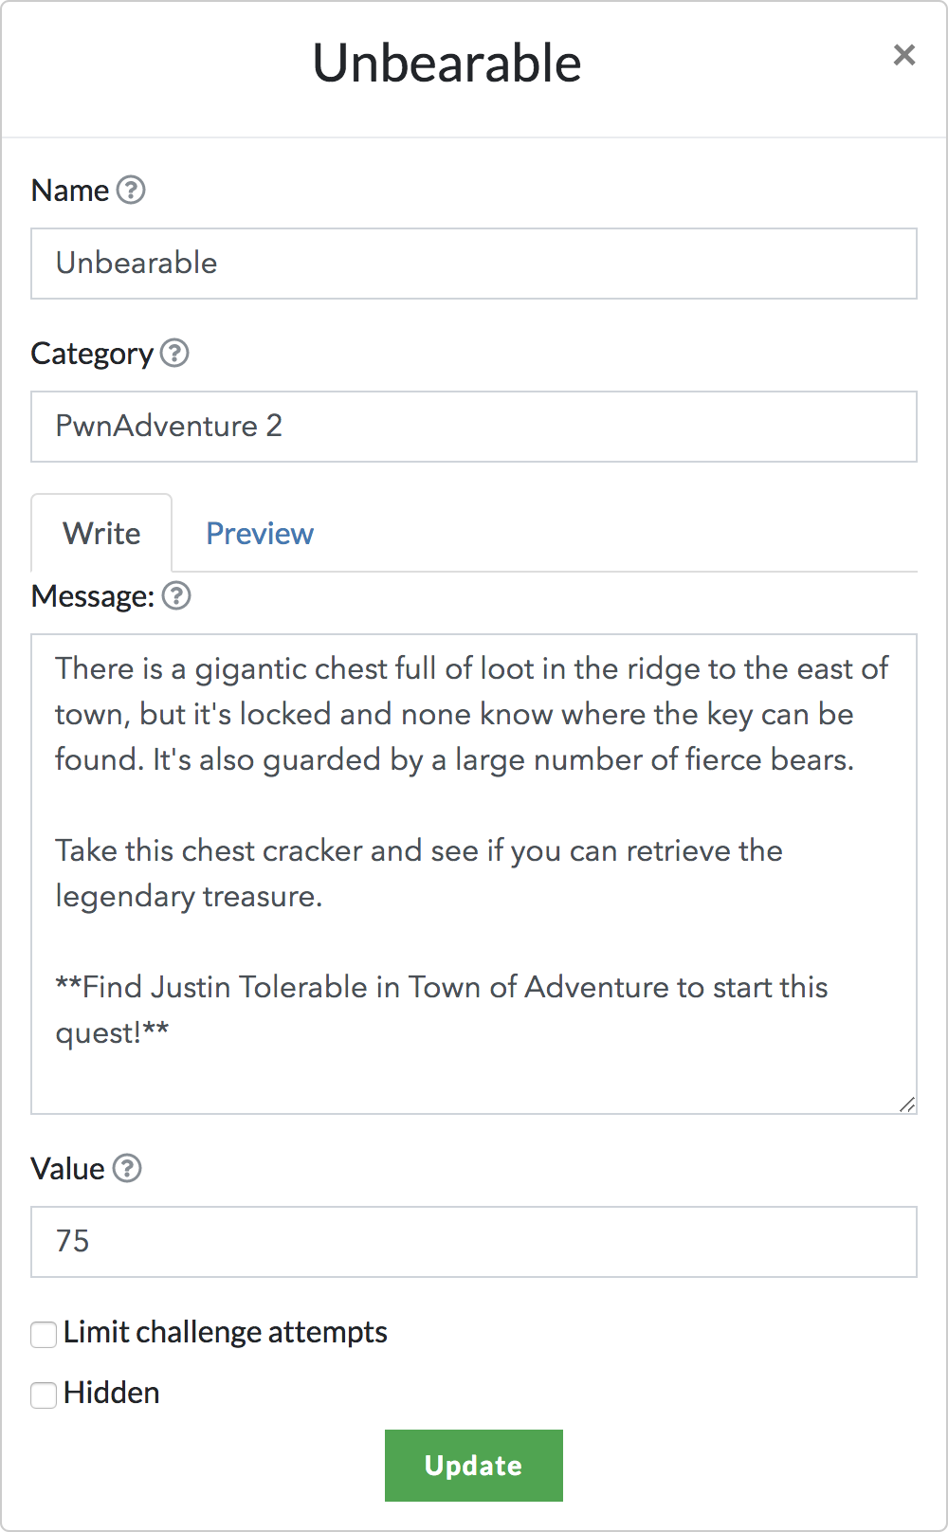Focus the Value field showing 75
Image resolution: width=948 pixels, height=1532 pixels.
[474, 1242]
